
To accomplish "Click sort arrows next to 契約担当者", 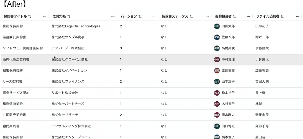I will pyautogui.click(x=234, y=16).
